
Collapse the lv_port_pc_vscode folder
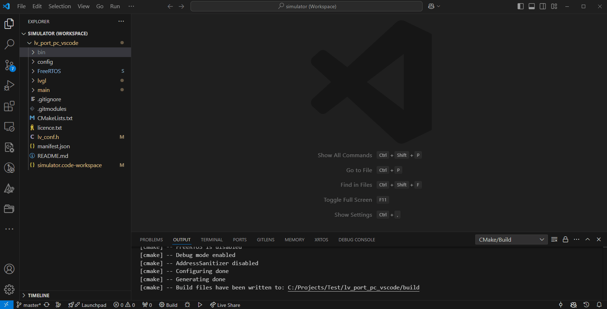click(x=30, y=43)
